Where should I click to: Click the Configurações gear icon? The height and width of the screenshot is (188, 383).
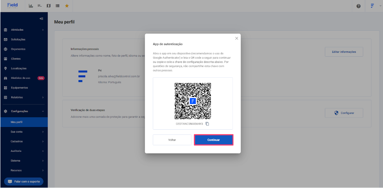coord(5,111)
